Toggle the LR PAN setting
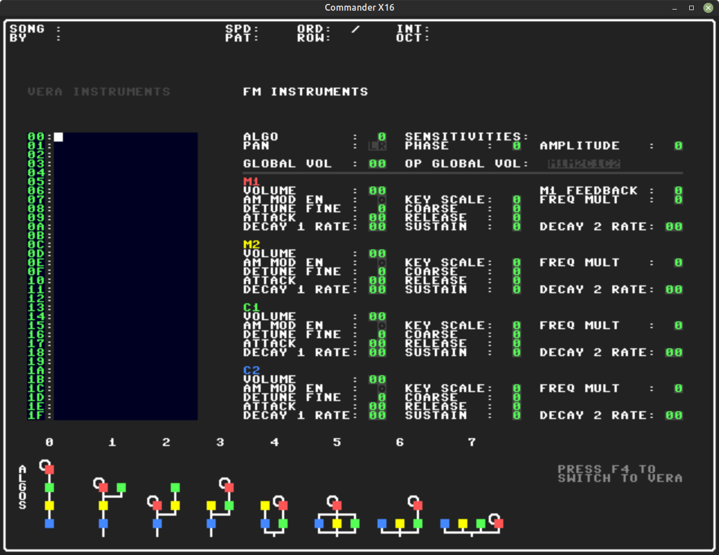 pos(377,145)
